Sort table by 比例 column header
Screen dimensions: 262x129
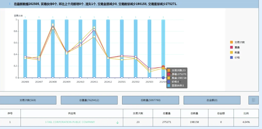(x=246, y=113)
